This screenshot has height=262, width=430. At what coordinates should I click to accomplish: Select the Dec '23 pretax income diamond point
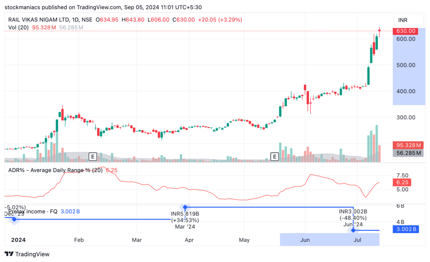14,219
